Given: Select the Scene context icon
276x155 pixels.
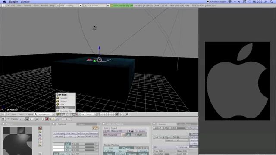Looking at the screenshot, I should [x=37, y=119].
